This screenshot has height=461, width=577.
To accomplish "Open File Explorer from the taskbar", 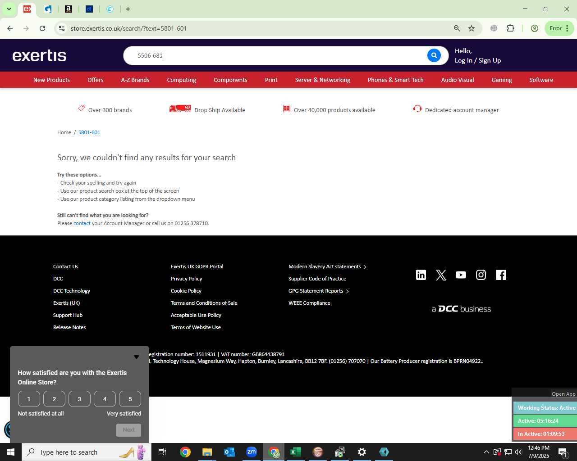I will (x=207, y=452).
